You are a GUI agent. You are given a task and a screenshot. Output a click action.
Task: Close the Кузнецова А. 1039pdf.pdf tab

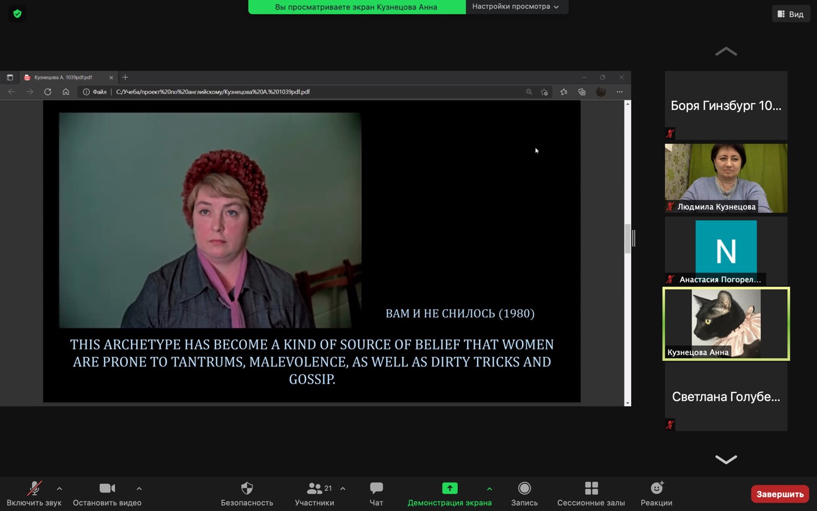coord(111,78)
